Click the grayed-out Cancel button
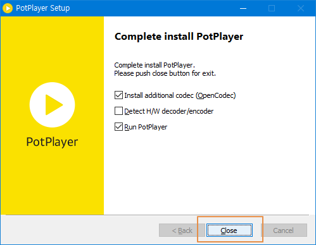The height and width of the screenshot is (245, 316). pyautogui.click(x=284, y=230)
